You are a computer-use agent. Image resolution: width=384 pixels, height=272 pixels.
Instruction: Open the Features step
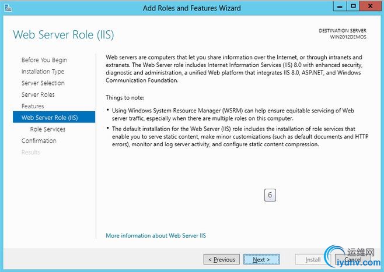[x=33, y=106]
